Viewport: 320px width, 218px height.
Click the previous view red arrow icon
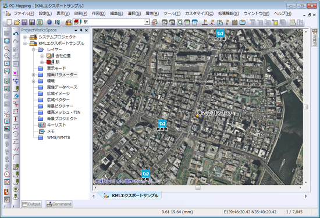7,129
